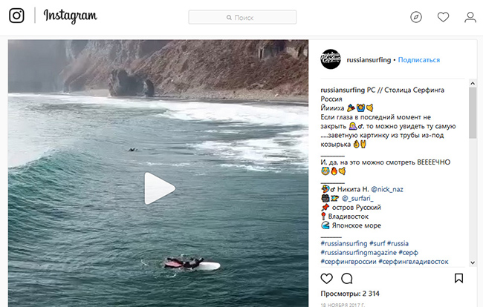Open the Explore compass icon
483x307 pixels.
[416, 17]
